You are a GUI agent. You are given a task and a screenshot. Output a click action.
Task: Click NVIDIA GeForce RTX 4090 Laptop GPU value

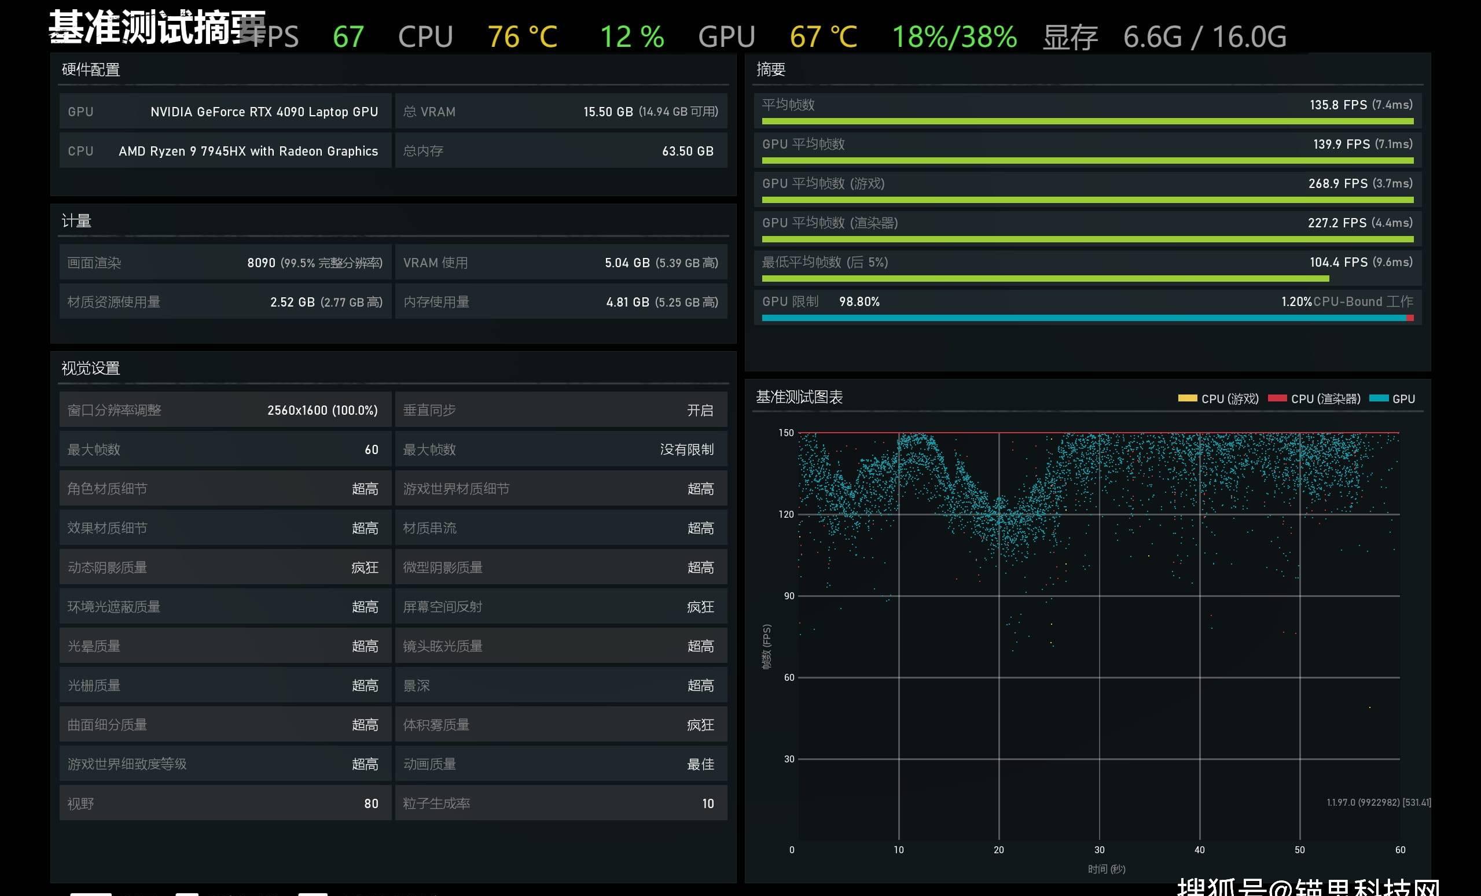[264, 112]
